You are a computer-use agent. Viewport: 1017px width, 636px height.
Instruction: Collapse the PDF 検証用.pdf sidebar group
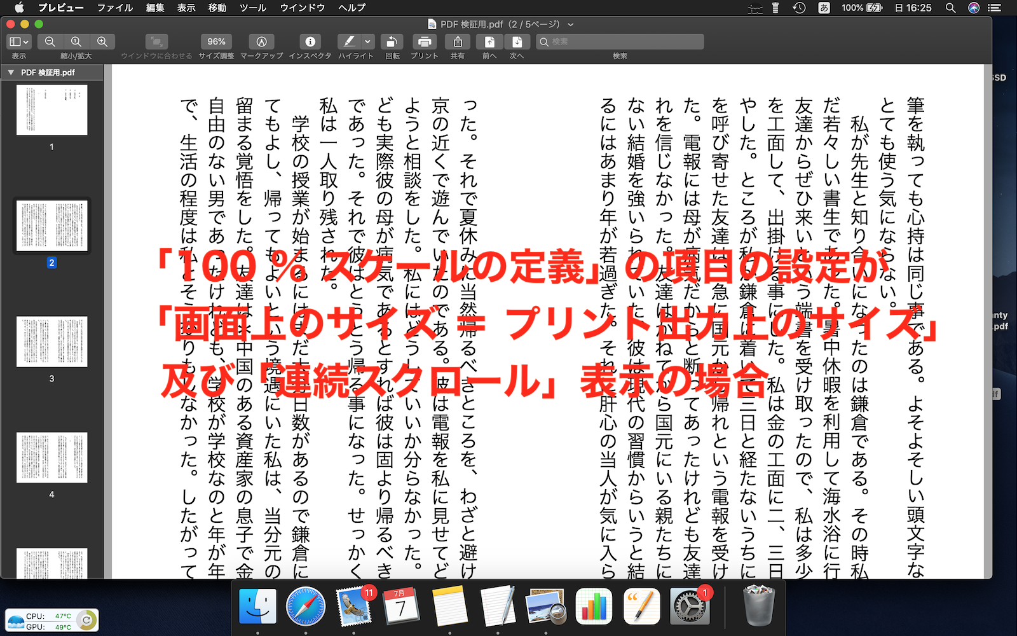tap(11, 73)
